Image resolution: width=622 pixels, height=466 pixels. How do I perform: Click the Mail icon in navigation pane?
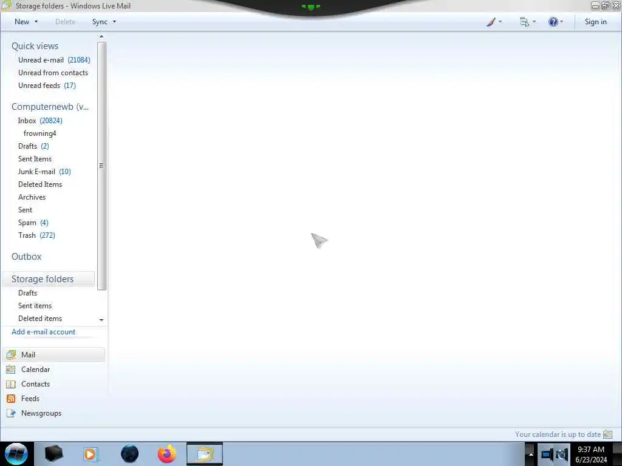click(x=11, y=354)
